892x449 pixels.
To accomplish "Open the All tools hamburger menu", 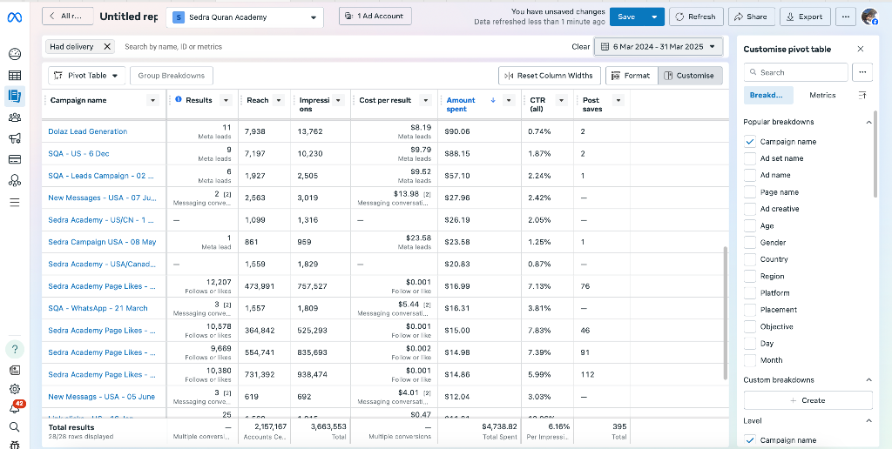I will (x=15, y=203).
